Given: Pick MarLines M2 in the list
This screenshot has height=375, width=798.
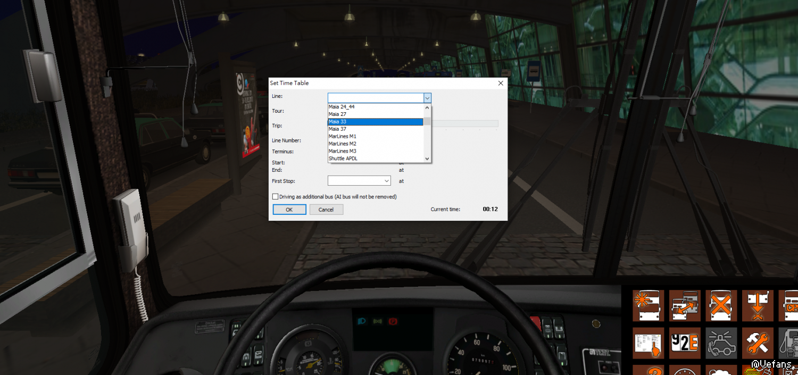Looking at the screenshot, I should 376,144.
